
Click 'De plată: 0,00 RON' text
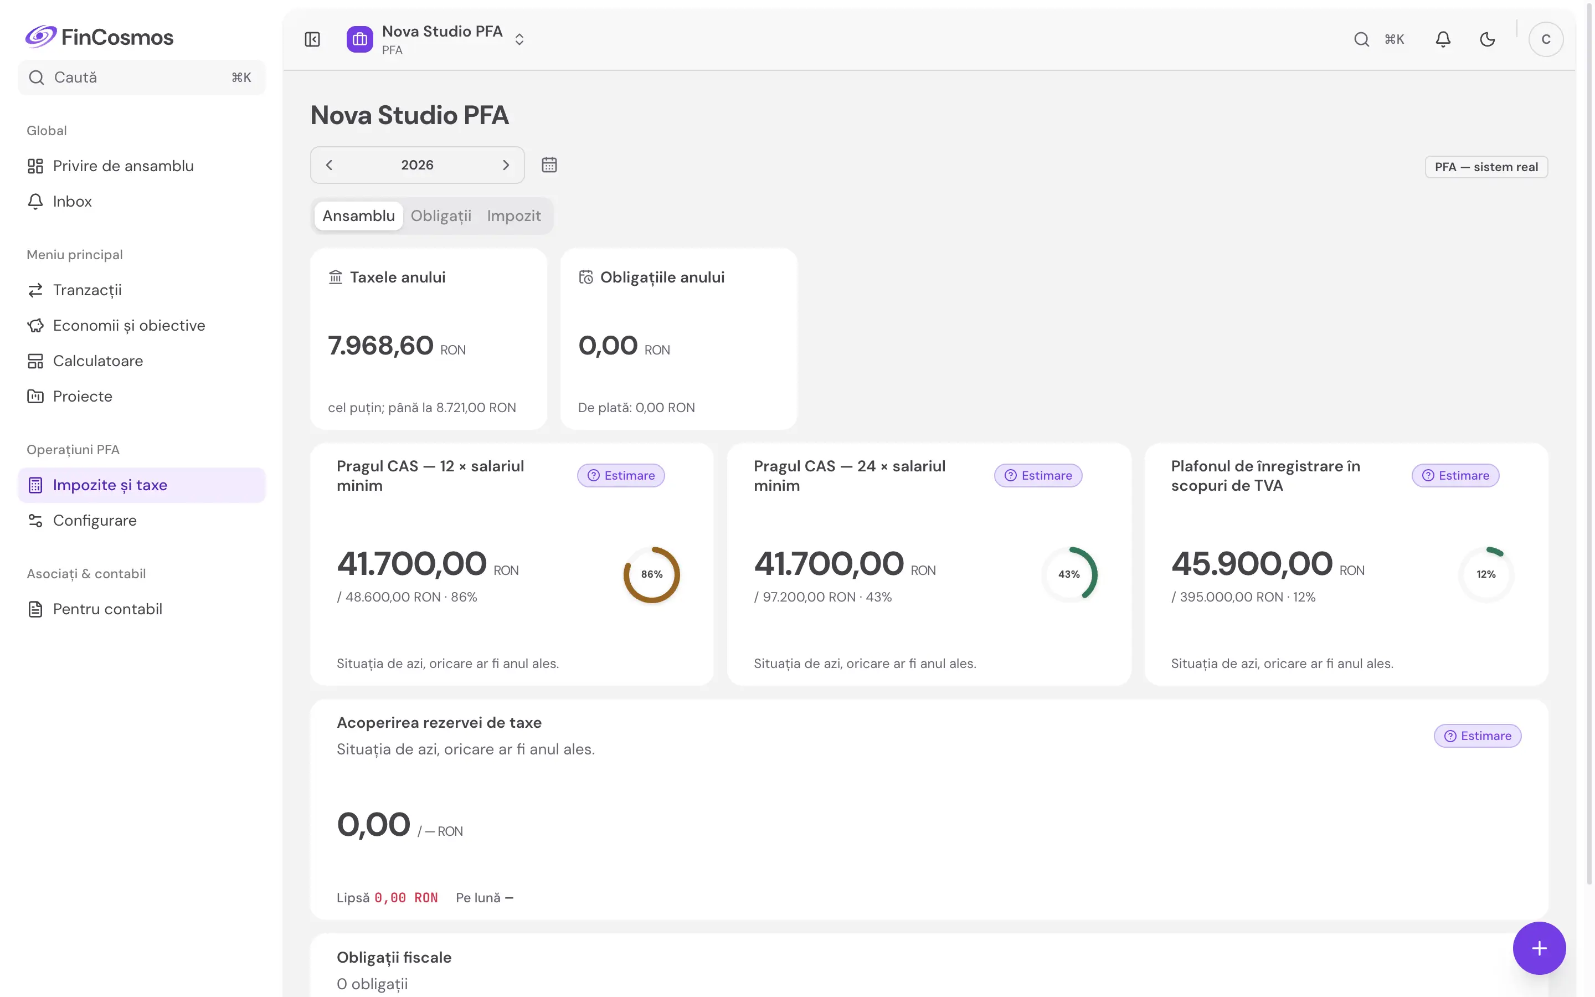tap(637, 408)
